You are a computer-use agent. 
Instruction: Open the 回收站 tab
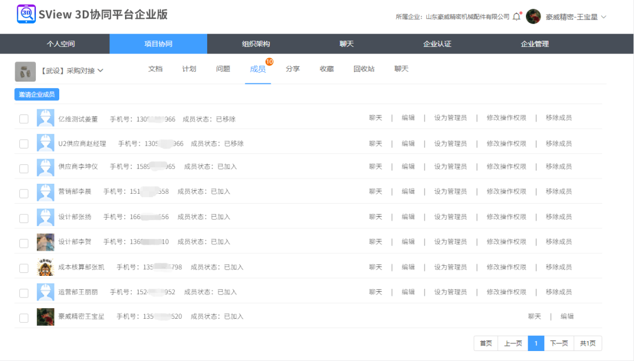[363, 68]
